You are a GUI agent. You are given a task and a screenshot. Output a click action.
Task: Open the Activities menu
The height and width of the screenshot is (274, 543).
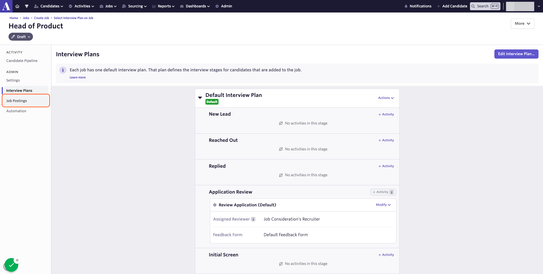[x=81, y=6]
